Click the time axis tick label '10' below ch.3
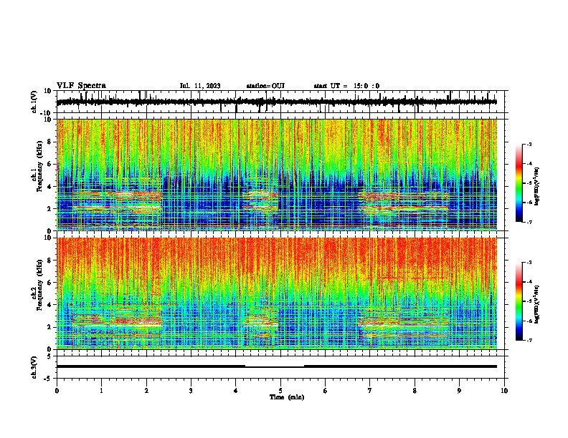This screenshot has height=438, width=568. (x=504, y=391)
